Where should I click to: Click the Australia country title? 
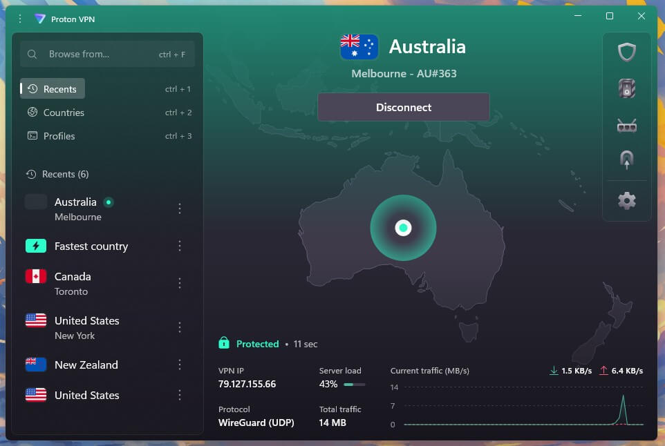427,46
